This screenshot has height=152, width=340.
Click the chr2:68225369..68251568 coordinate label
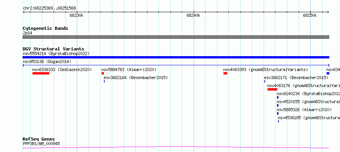[x=49, y=8]
